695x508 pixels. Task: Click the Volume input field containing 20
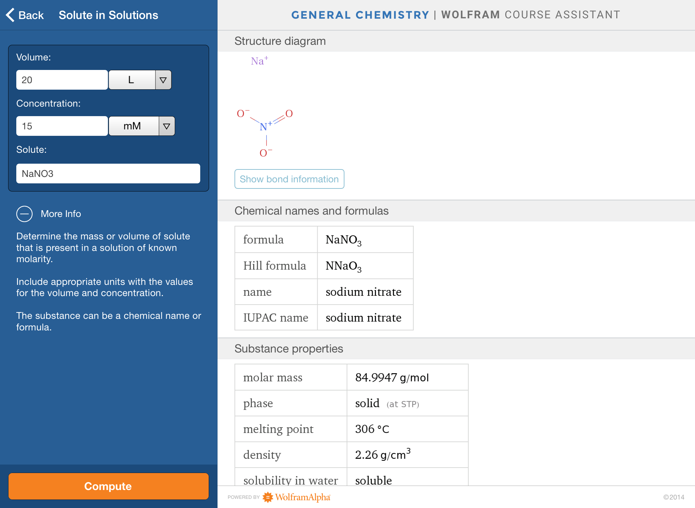62,80
